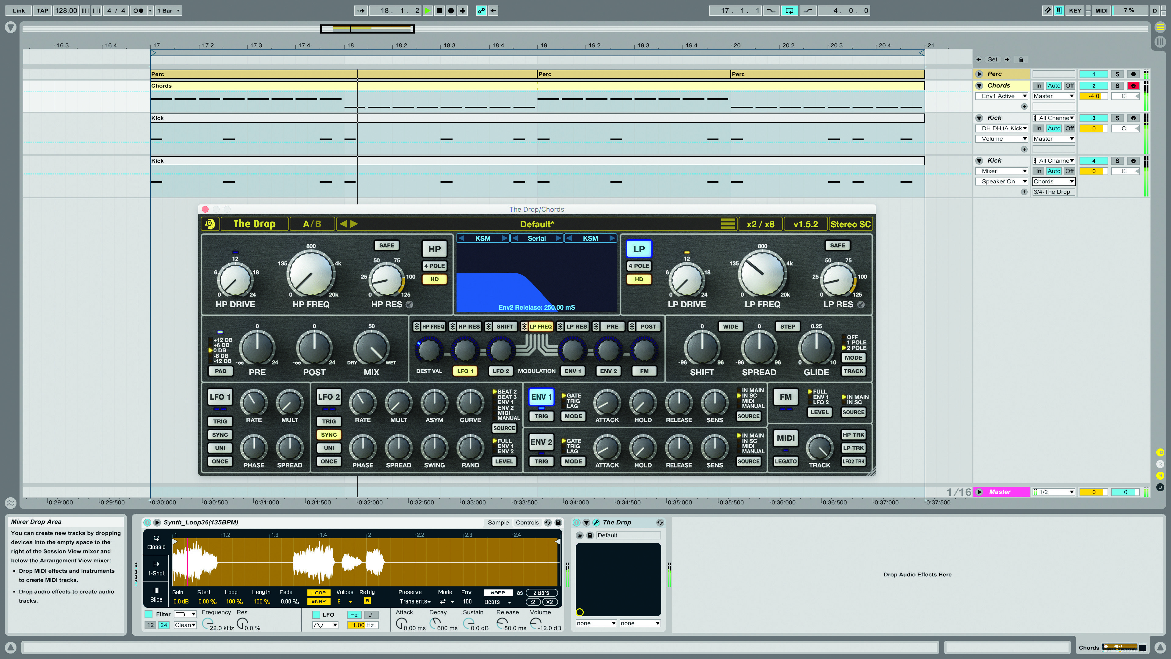Image resolution: width=1171 pixels, height=659 pixels.
Task: Click the KEY map mode button
Action: point(1075,10)
